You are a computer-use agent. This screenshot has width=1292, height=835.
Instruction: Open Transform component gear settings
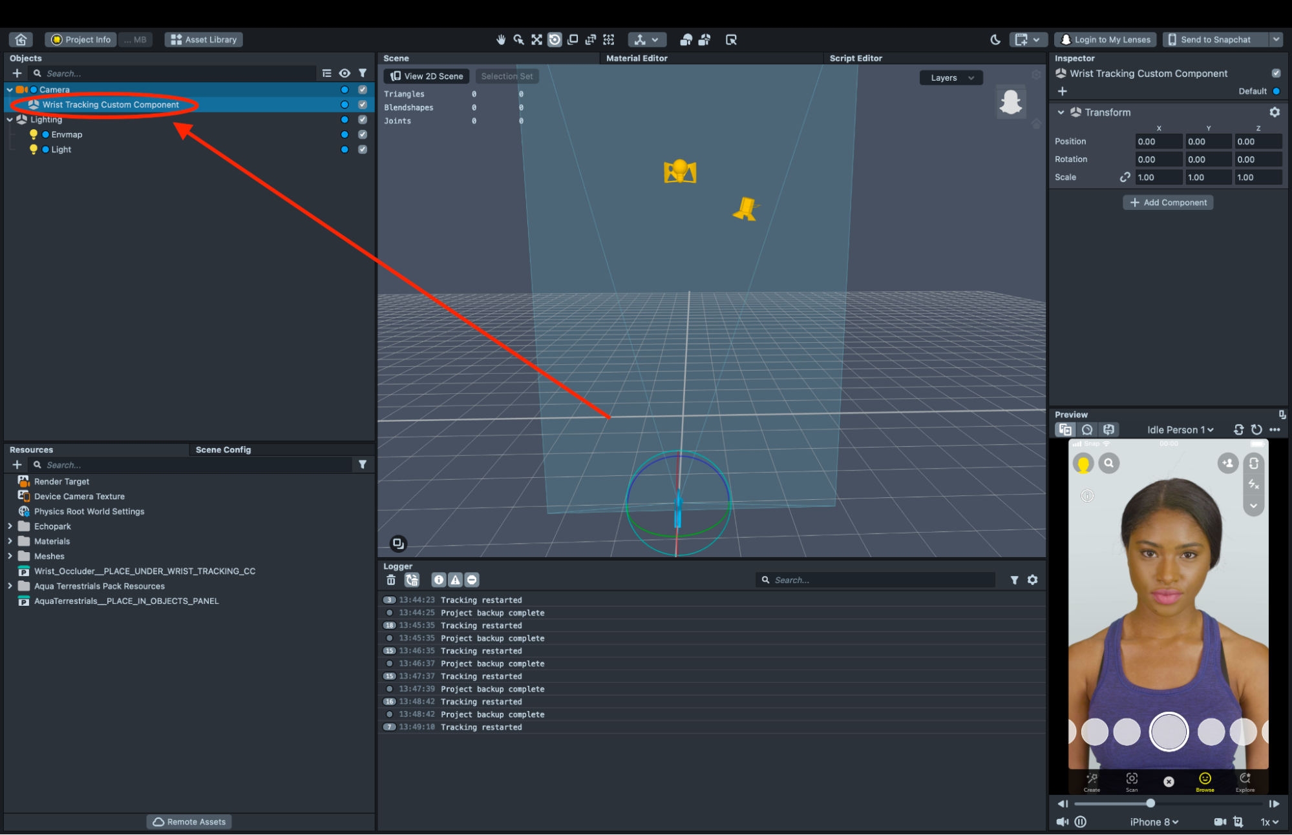[1275, 112]
